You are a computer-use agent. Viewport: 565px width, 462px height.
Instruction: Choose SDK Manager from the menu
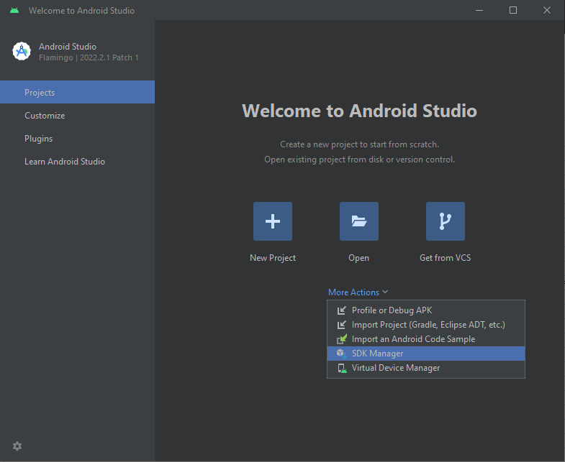(x=377, y=354)
